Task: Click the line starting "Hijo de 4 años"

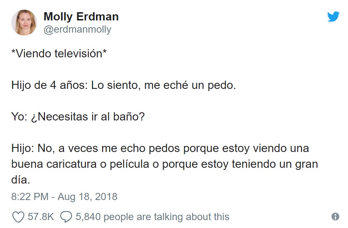Action: tap(123, 85)
